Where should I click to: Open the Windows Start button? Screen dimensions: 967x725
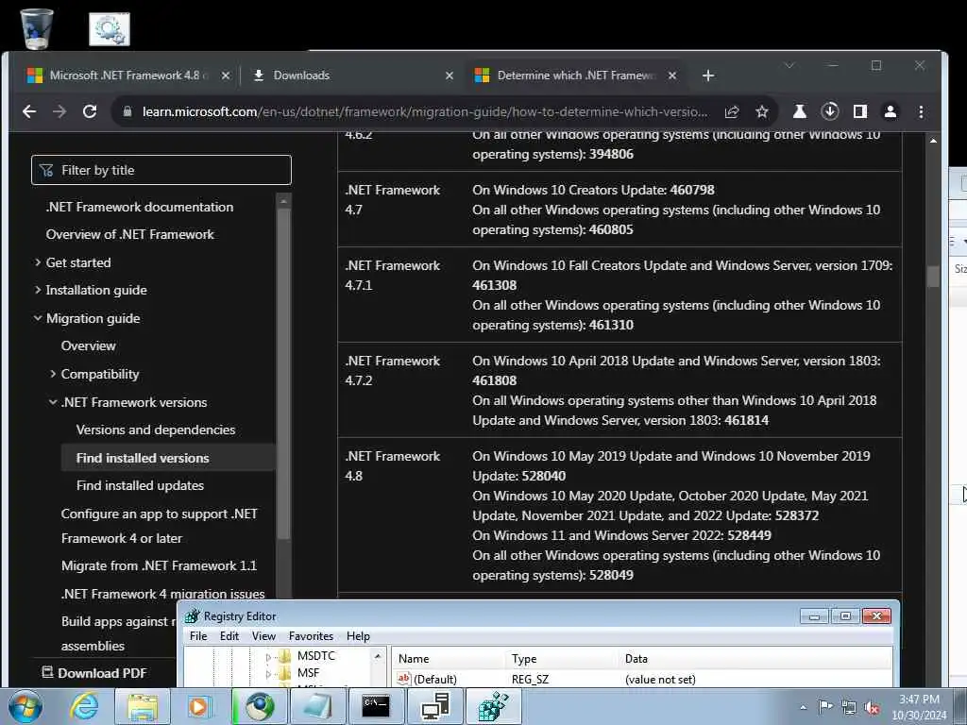pos(25,706)
